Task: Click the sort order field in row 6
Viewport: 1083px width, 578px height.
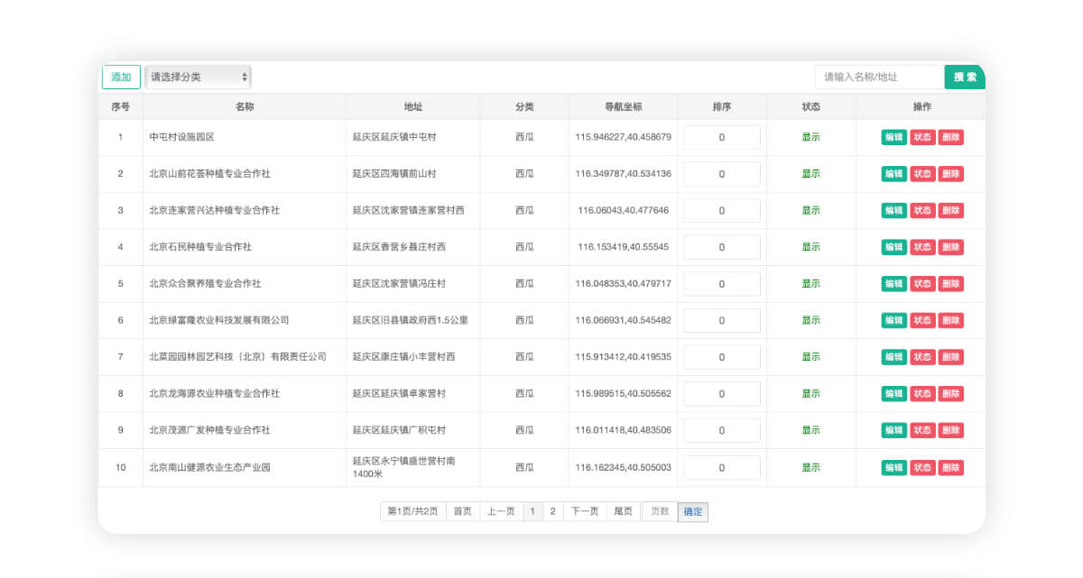Action: click(721, 320)
